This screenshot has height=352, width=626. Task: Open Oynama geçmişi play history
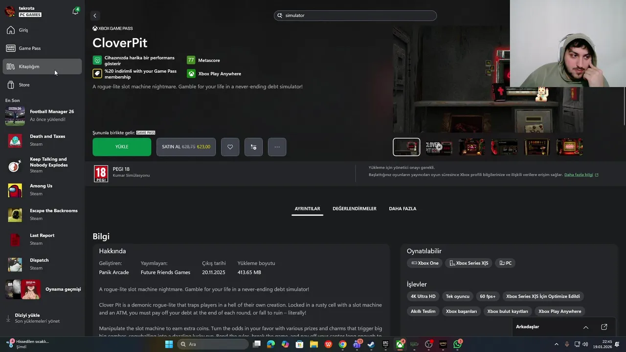coord(42,289)
